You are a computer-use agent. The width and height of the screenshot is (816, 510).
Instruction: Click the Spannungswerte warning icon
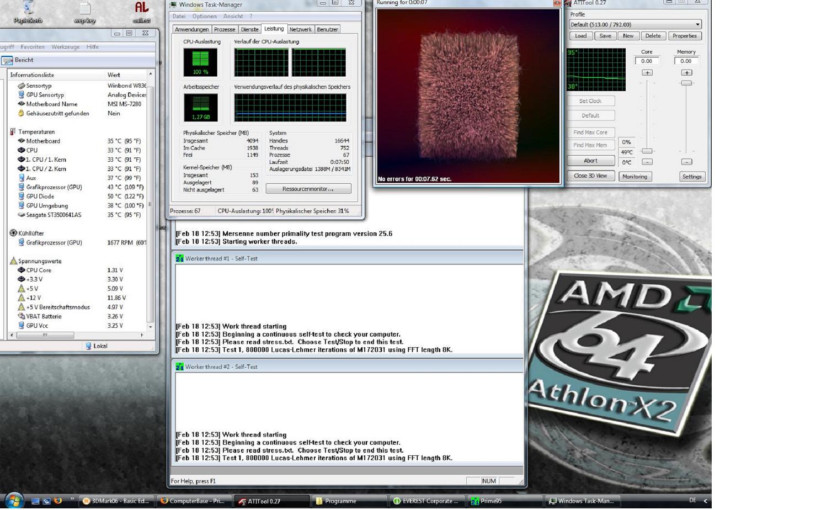click(x=13, y=261)
